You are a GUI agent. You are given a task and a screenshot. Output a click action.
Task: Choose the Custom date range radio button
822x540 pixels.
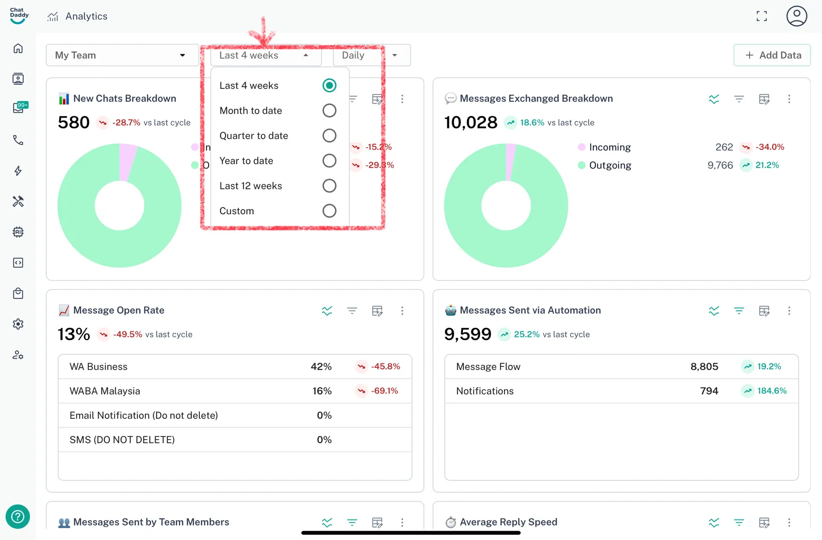329,211
